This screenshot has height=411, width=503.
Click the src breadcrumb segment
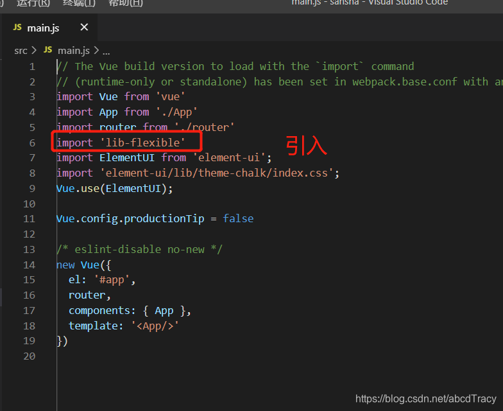click(21, 51)
